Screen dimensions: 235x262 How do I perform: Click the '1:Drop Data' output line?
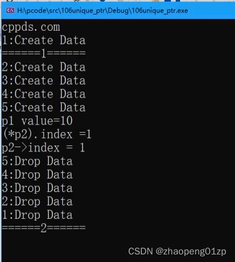[x=37, y=215]
